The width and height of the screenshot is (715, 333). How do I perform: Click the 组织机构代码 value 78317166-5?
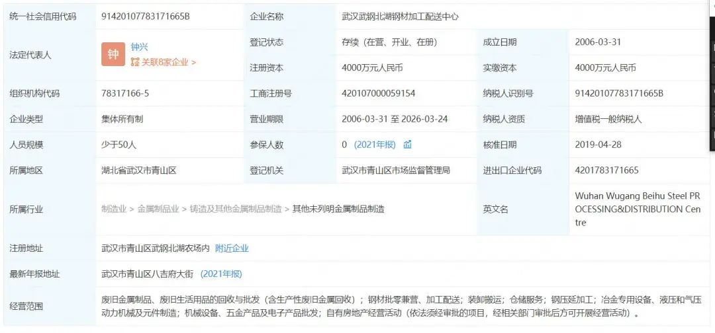coord(125,94)
